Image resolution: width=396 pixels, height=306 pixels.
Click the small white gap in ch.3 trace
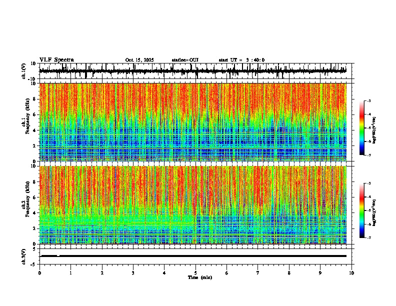click(x=58, y=255)
